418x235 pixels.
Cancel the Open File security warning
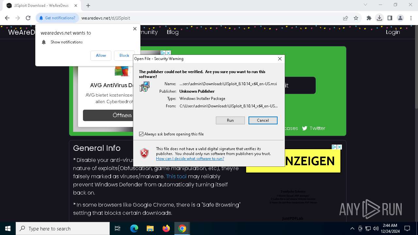tap(263, 120)
